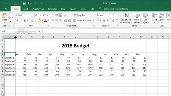Click the Wrap Text button
This screenshot has height=96, width=171.
coord(79,15)
